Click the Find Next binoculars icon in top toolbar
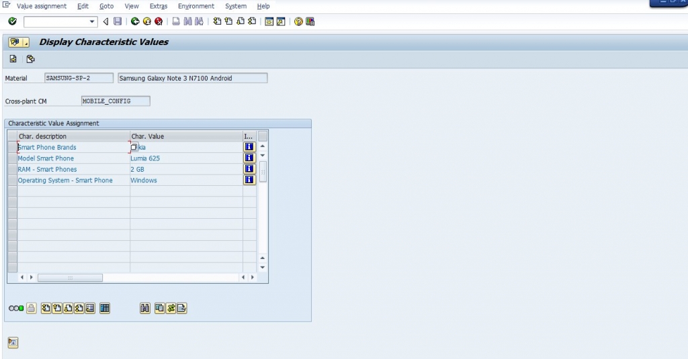The height and width of the screenshot is (359, 688). pyautogui.click(x=199, y=21)
